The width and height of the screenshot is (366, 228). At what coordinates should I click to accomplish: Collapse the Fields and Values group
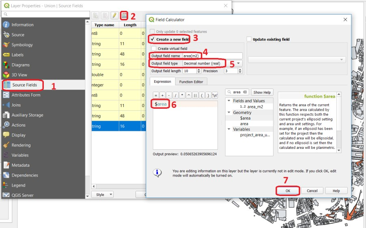pyautogui.click(x=229, y=101)
